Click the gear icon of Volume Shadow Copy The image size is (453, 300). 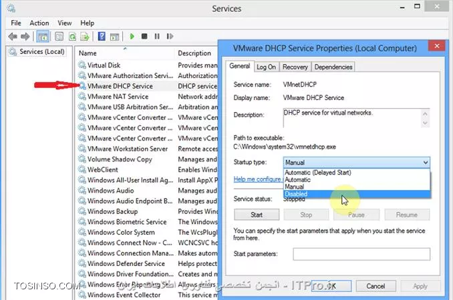82,159
